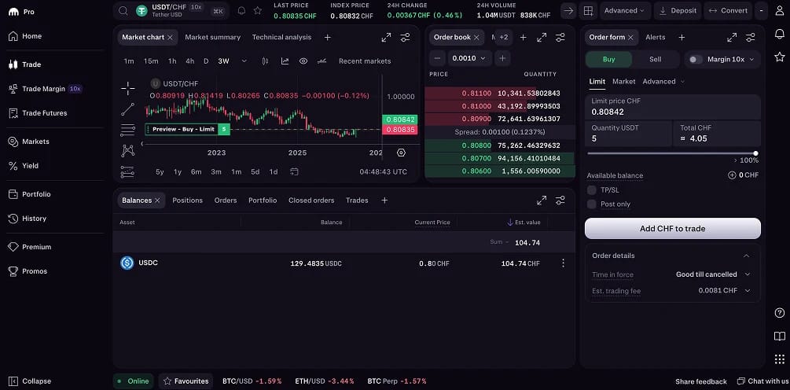Collapse the Order details section
Screen dimensions: 790x390
click(746, 256)
